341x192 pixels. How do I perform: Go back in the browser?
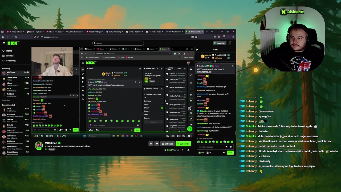pos(7,37)
